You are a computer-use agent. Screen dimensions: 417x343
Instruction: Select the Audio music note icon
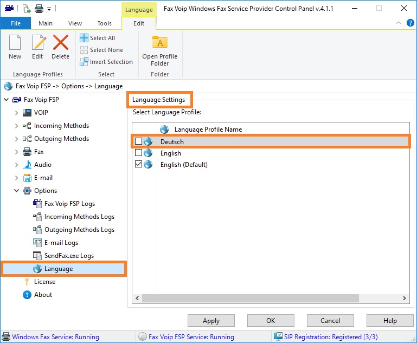point(27,165)
